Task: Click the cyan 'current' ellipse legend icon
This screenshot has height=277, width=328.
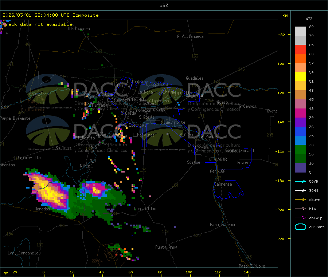Action: pyautogui.click(x=300, y=227)
